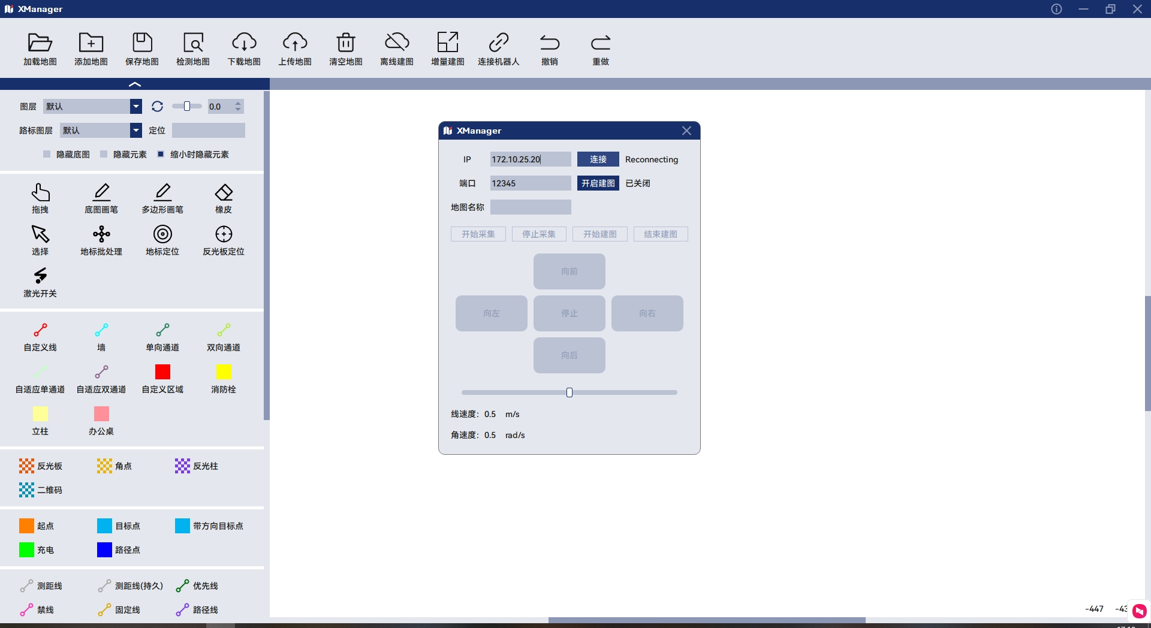Enable the Hide Base Map (隐藏底图) checkbox
The width and height of the screenshot is (1151, 628).
[47, 155]
